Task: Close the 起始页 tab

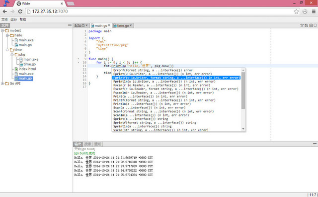Action: pyautogui.click(x=86, y=25)
